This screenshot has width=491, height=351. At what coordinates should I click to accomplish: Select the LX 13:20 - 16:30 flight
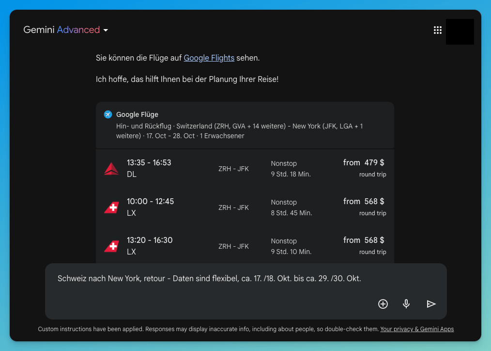pyautogui.click(x=245, y=246)
